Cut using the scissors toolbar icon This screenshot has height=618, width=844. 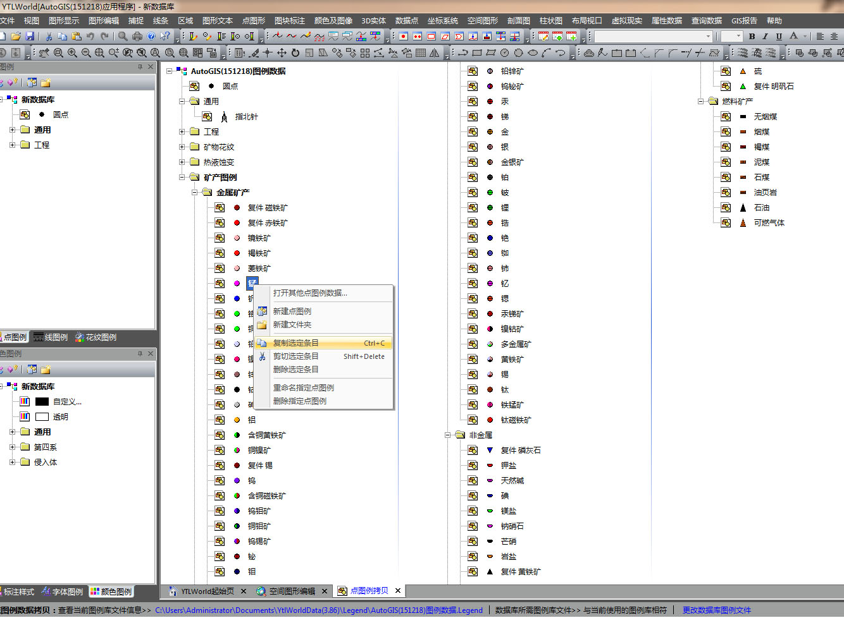pos(49,36)
